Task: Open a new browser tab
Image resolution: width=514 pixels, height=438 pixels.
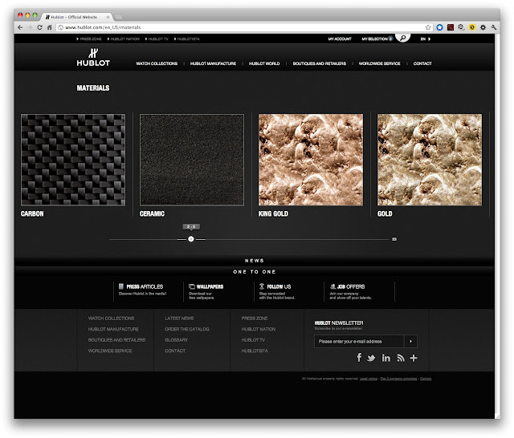Action: [x=118, y=17]
